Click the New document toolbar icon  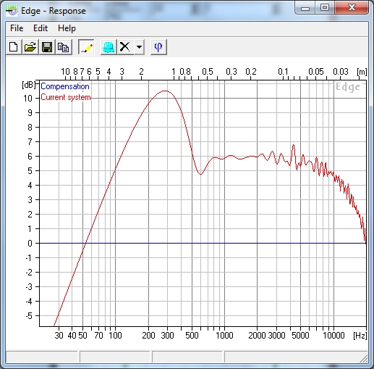pyautogui.click(x=14, y=47)
